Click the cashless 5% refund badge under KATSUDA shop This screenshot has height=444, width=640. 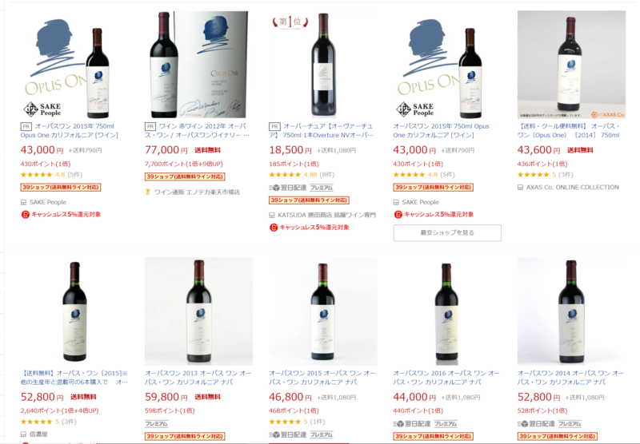(x=310, y=228)
